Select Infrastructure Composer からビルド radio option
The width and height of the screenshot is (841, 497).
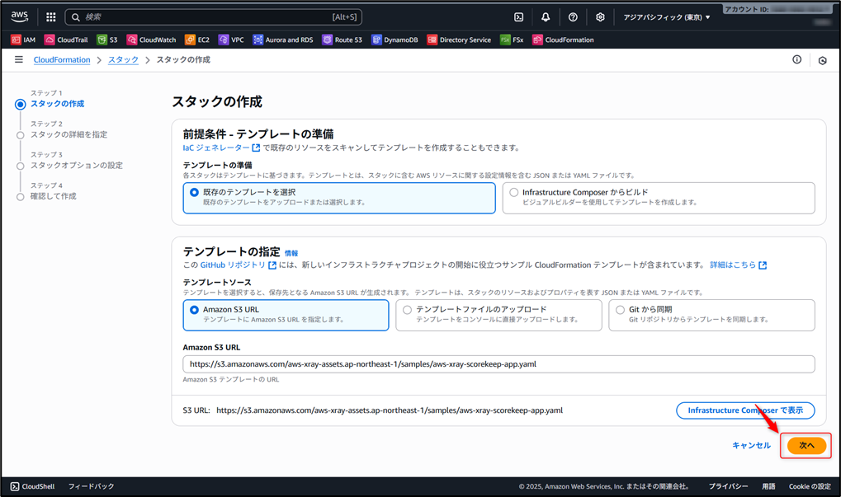coord(514,193)
